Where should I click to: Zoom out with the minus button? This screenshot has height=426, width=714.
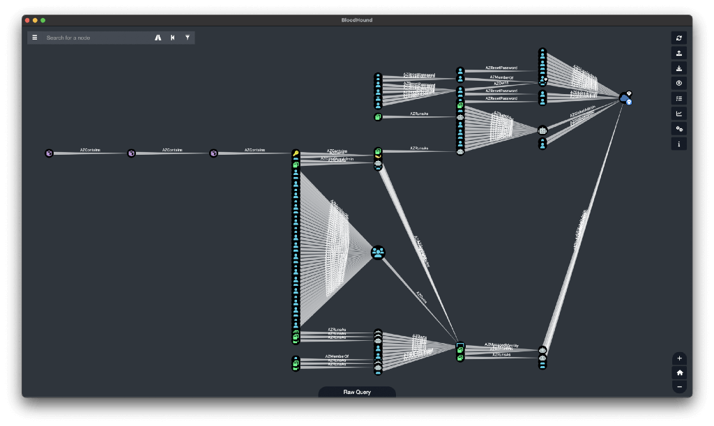point(680,387)
